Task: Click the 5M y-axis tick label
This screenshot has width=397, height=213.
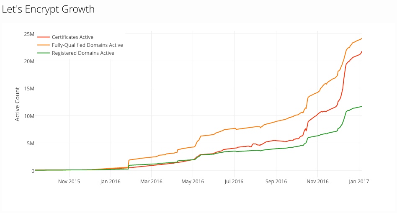Action: click(31, 144)
